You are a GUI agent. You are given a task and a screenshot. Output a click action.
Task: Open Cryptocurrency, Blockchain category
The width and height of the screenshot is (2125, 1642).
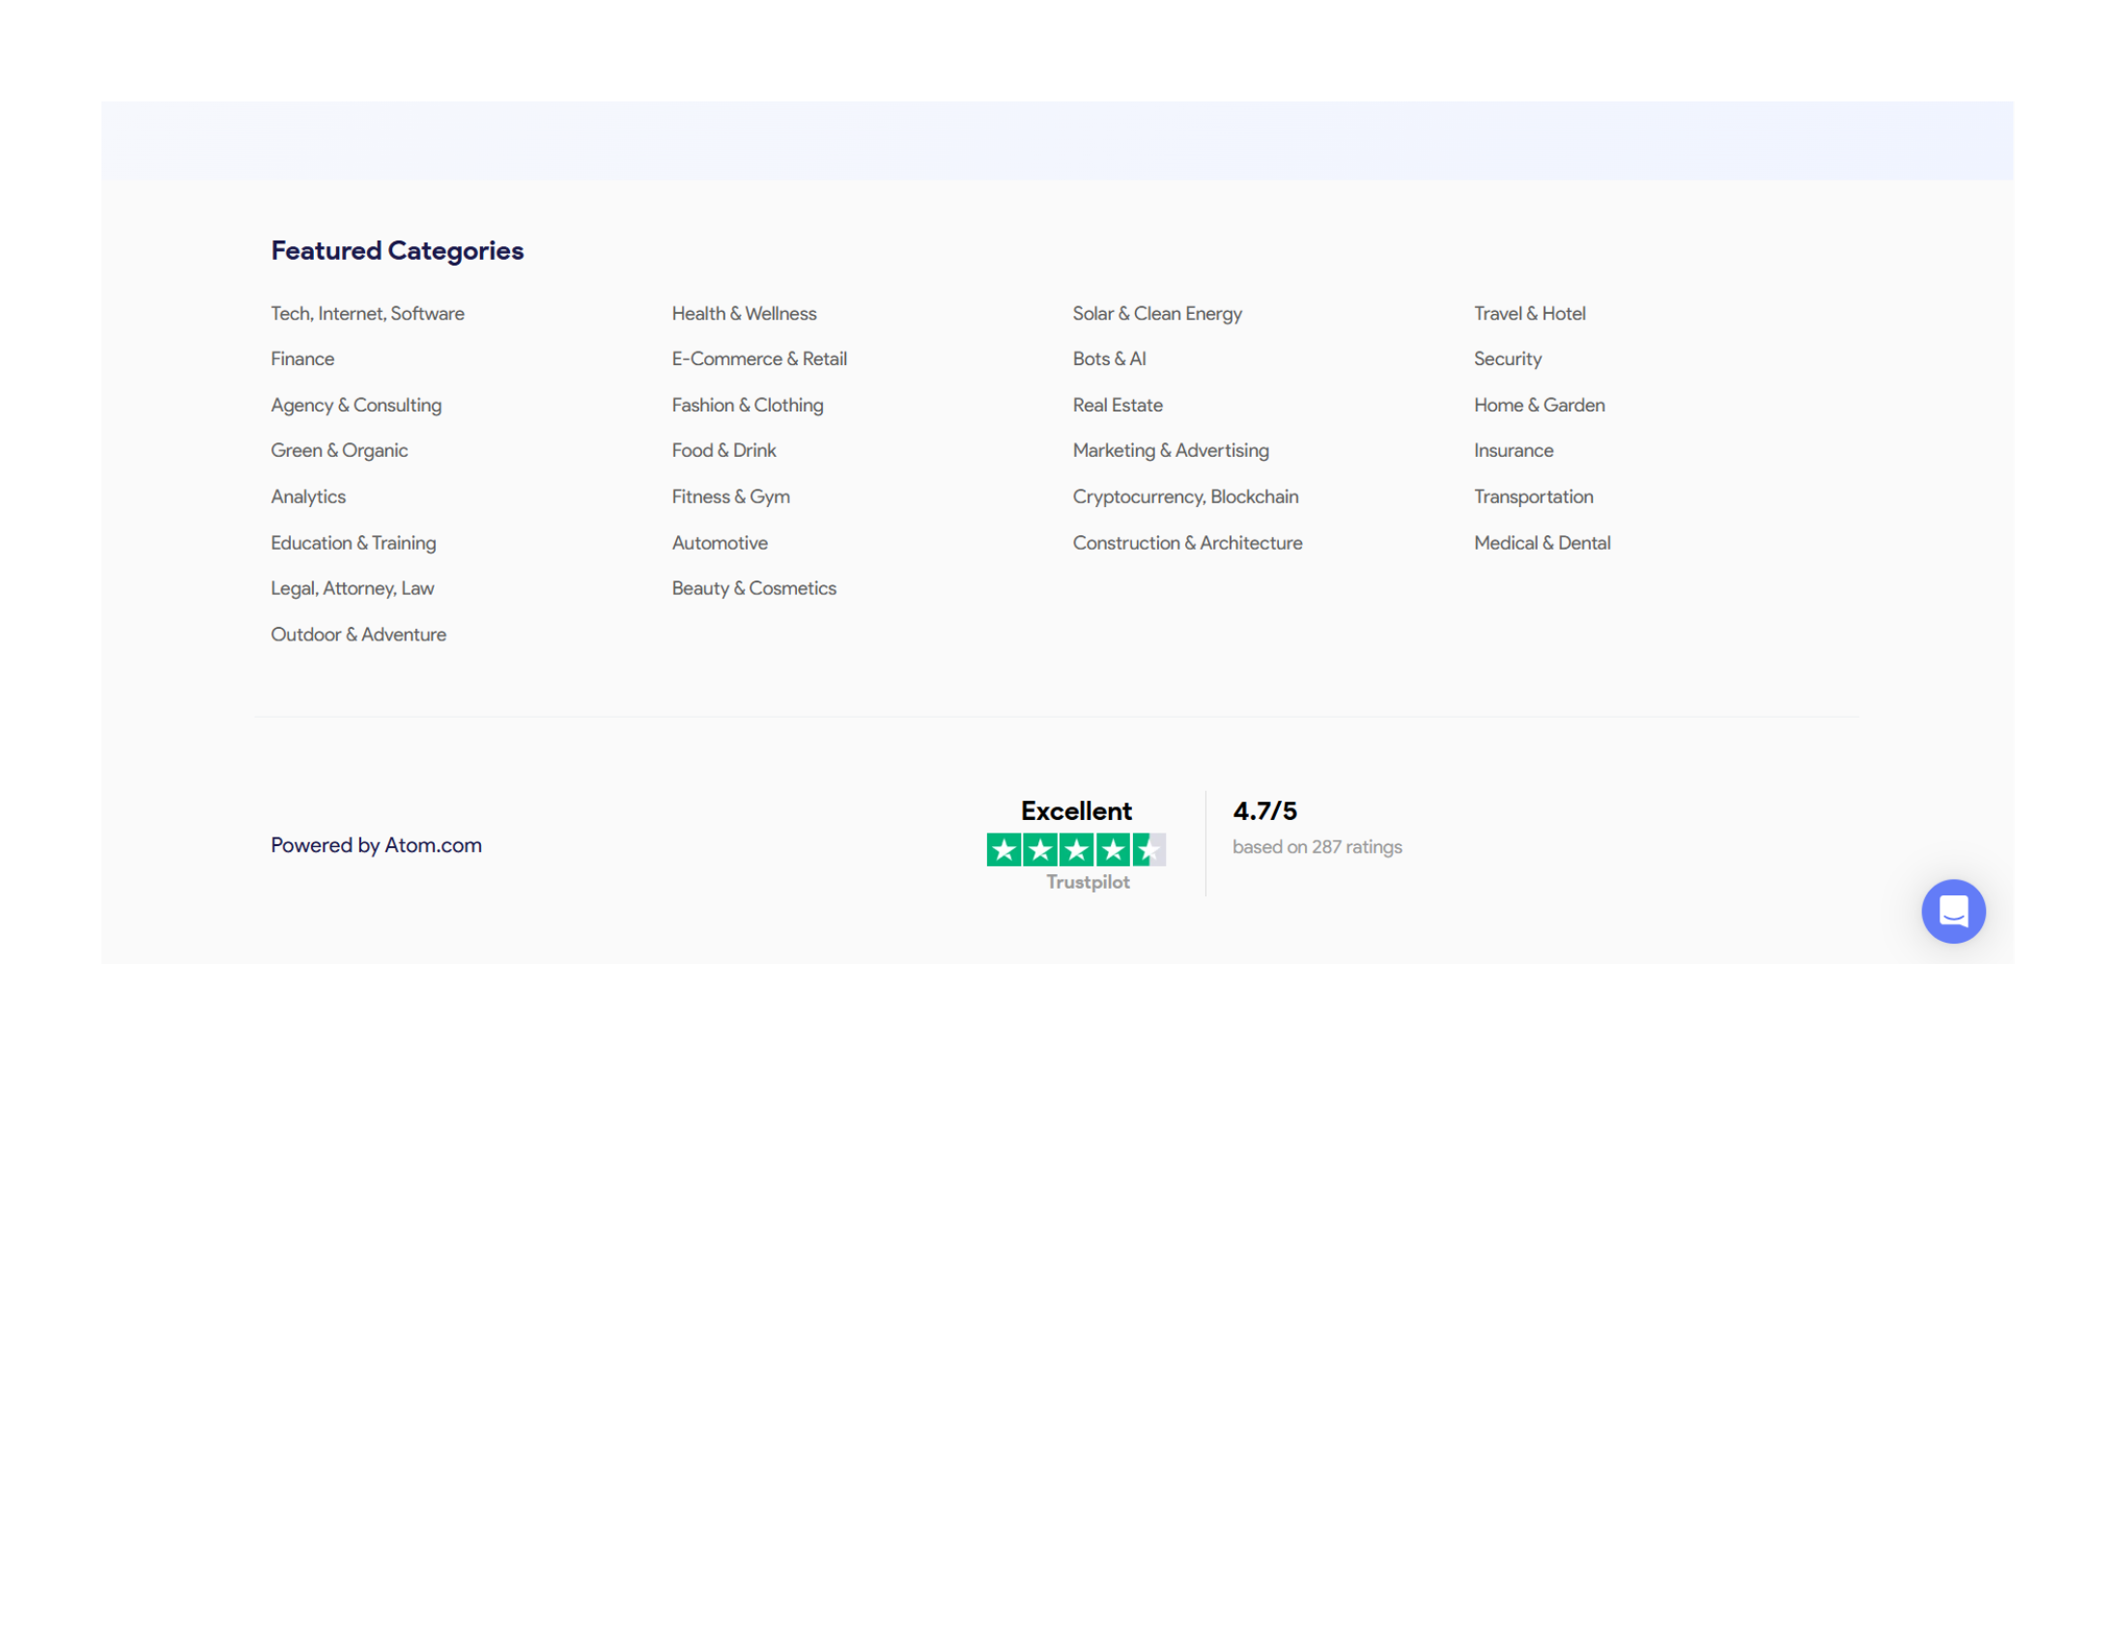click(1184, 496)
